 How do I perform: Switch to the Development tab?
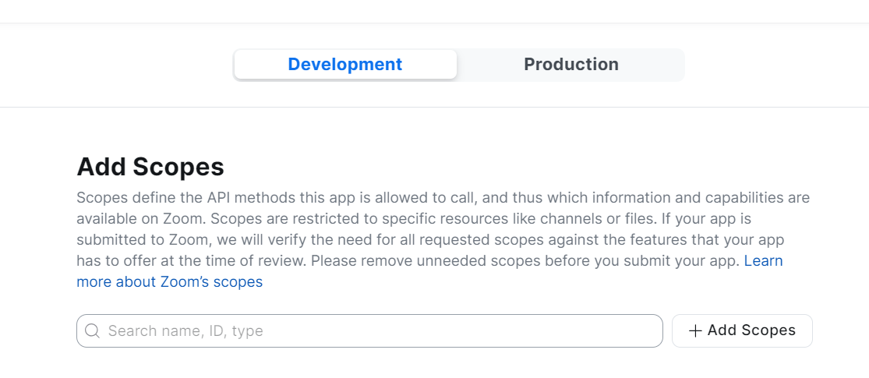pyautogui.click(x=345, y=65)
